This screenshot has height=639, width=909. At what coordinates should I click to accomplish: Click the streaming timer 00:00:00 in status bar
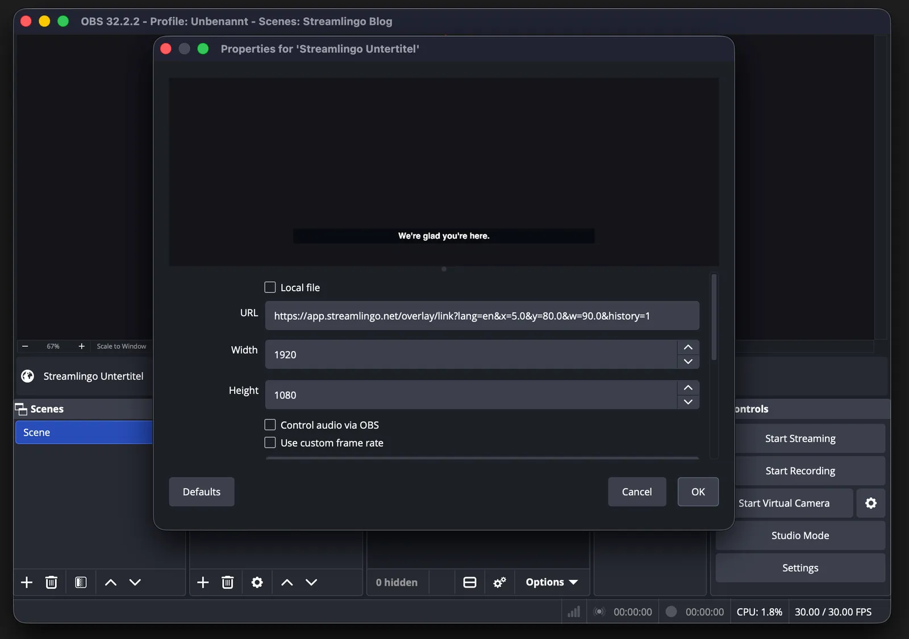coord(632,612)
